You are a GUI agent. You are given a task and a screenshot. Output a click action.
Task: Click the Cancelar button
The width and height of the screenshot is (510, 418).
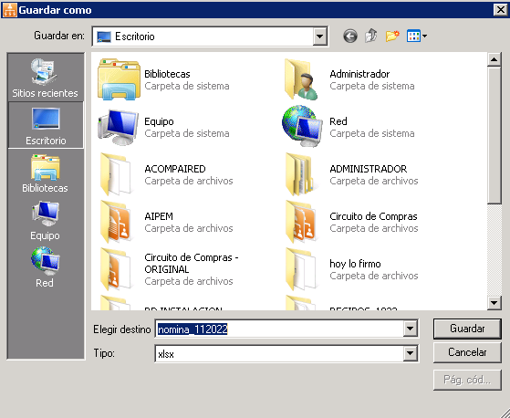tap(467, 352)
